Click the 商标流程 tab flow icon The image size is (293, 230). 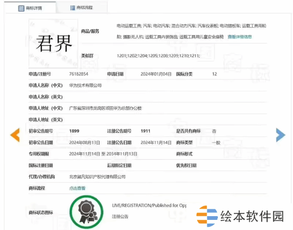(72, 8)
